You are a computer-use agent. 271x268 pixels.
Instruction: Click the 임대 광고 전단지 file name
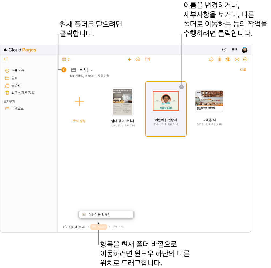pos(123,121)
